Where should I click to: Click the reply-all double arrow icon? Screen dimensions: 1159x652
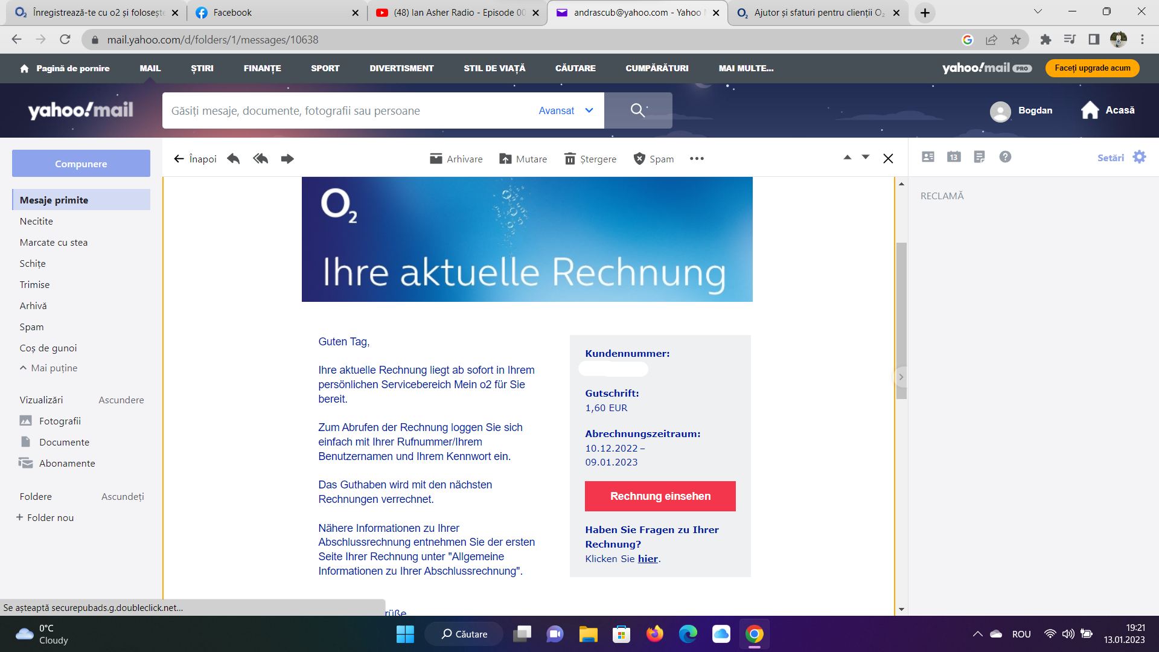tap(260, 159)
